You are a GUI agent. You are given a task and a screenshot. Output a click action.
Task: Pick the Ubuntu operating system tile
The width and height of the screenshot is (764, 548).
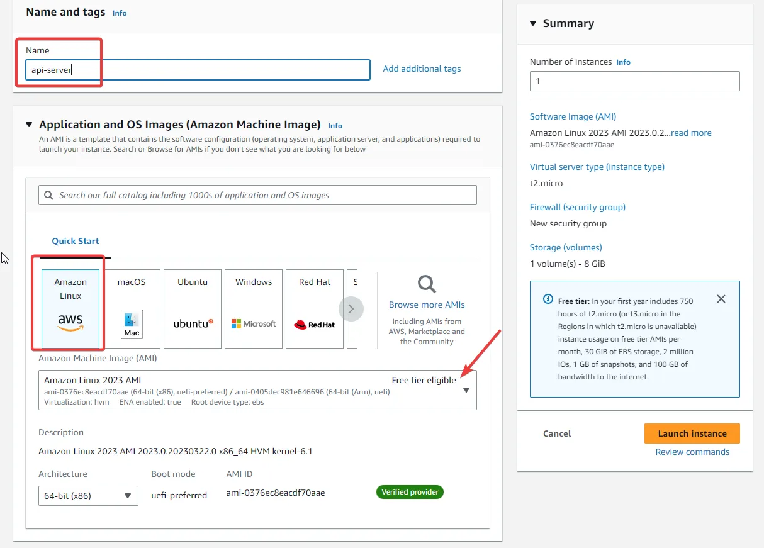192,308
